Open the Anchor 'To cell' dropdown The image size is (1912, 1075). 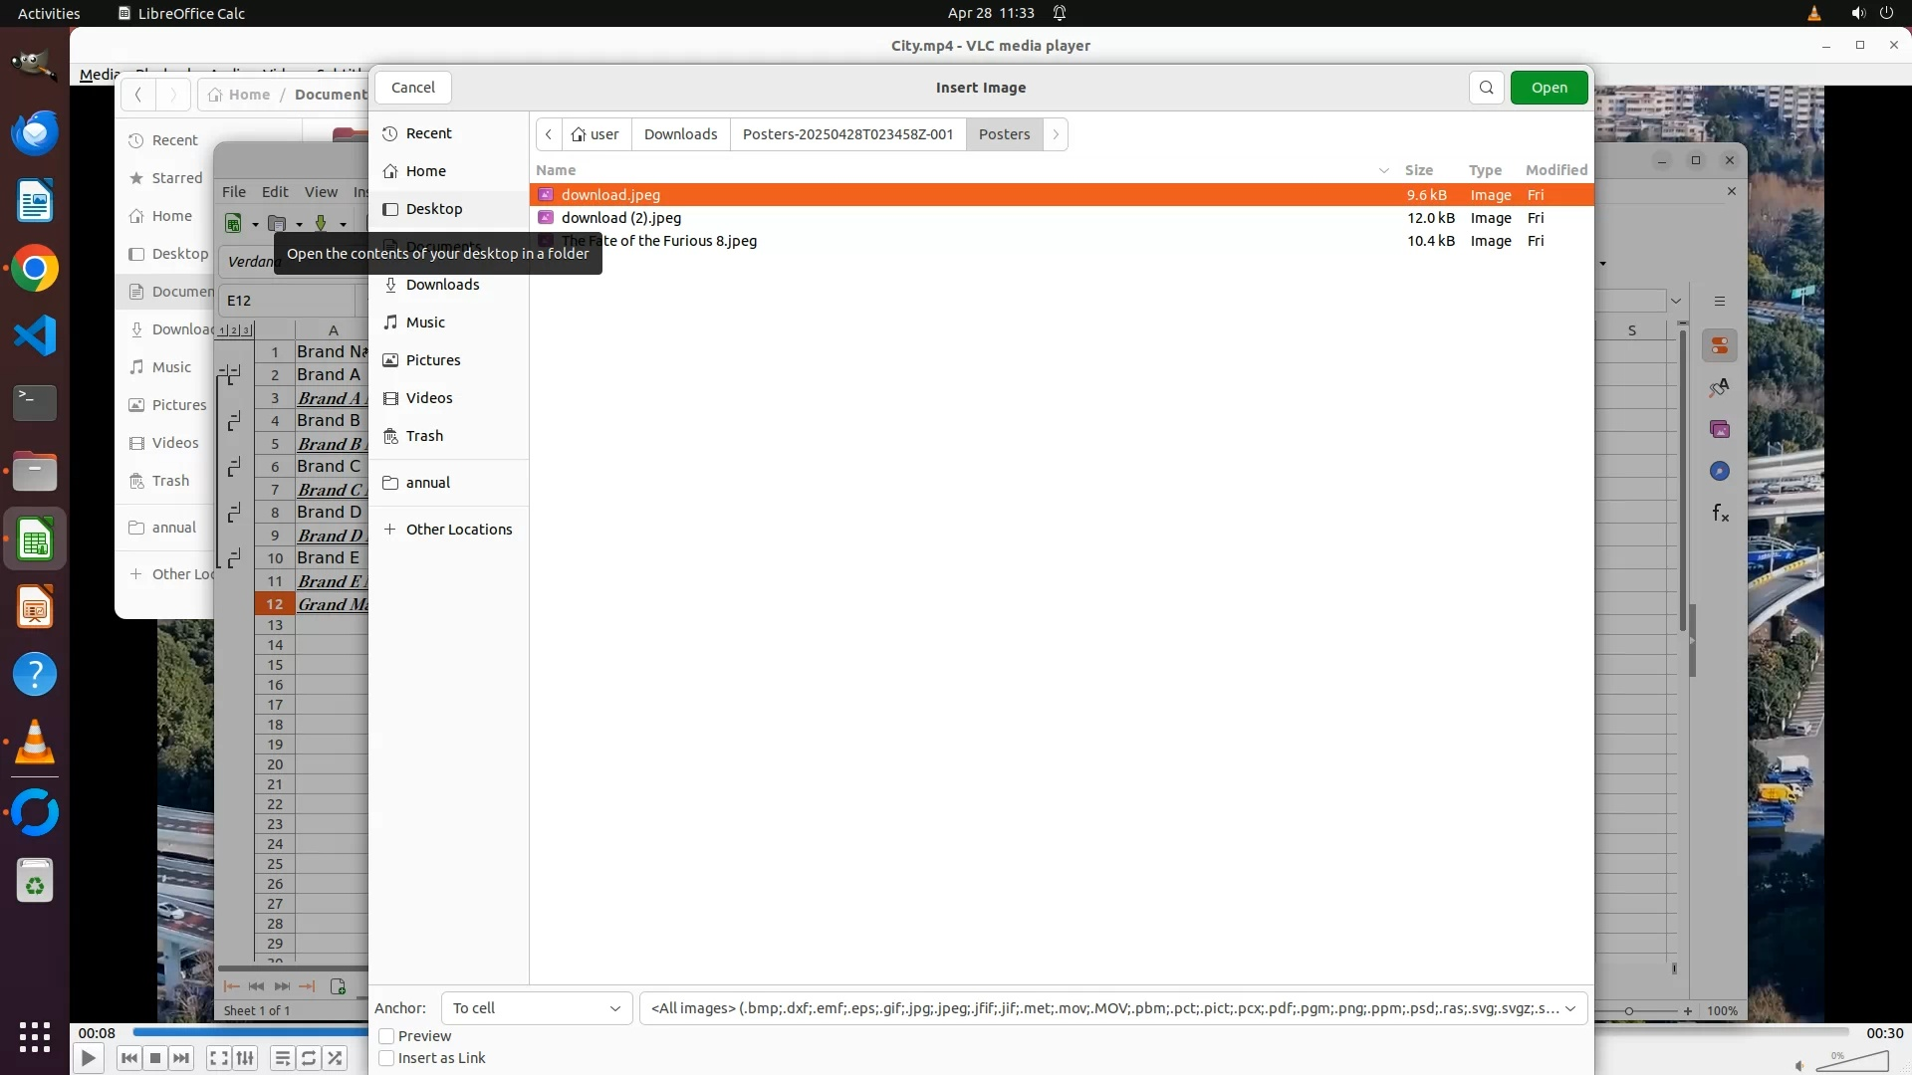pyautogui.click(x=536, y=1008)
